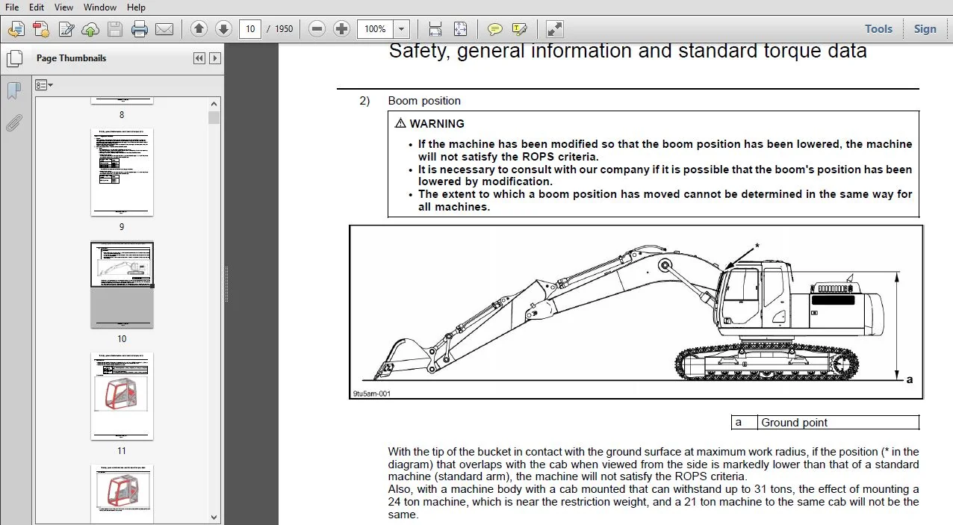
Task: Click the Highlight text tool icon
Action: coord(519,29)
